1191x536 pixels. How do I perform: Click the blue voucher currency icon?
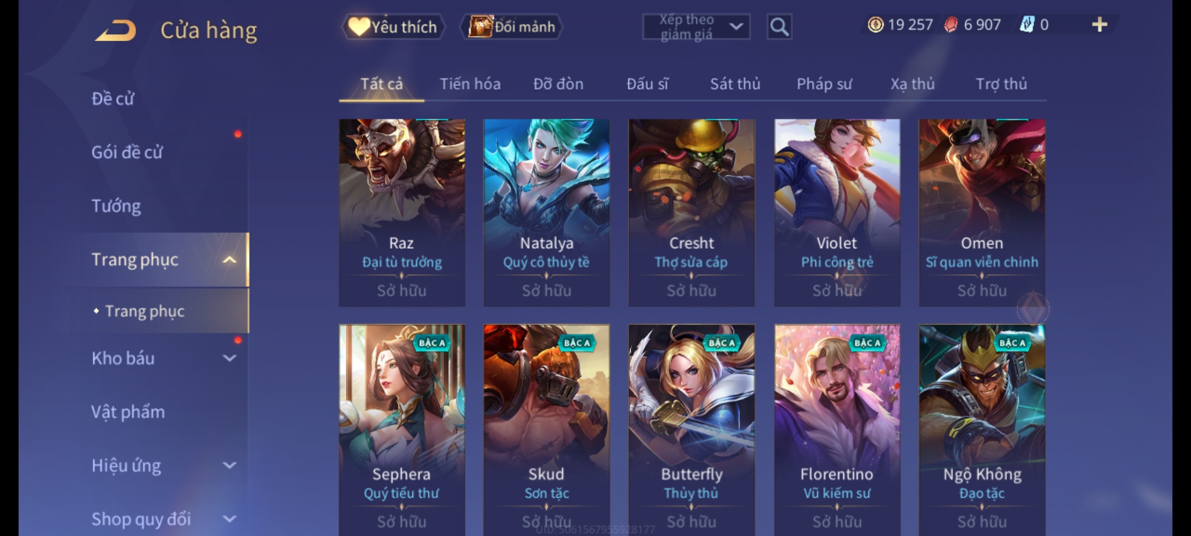(x=1027, y=25)
